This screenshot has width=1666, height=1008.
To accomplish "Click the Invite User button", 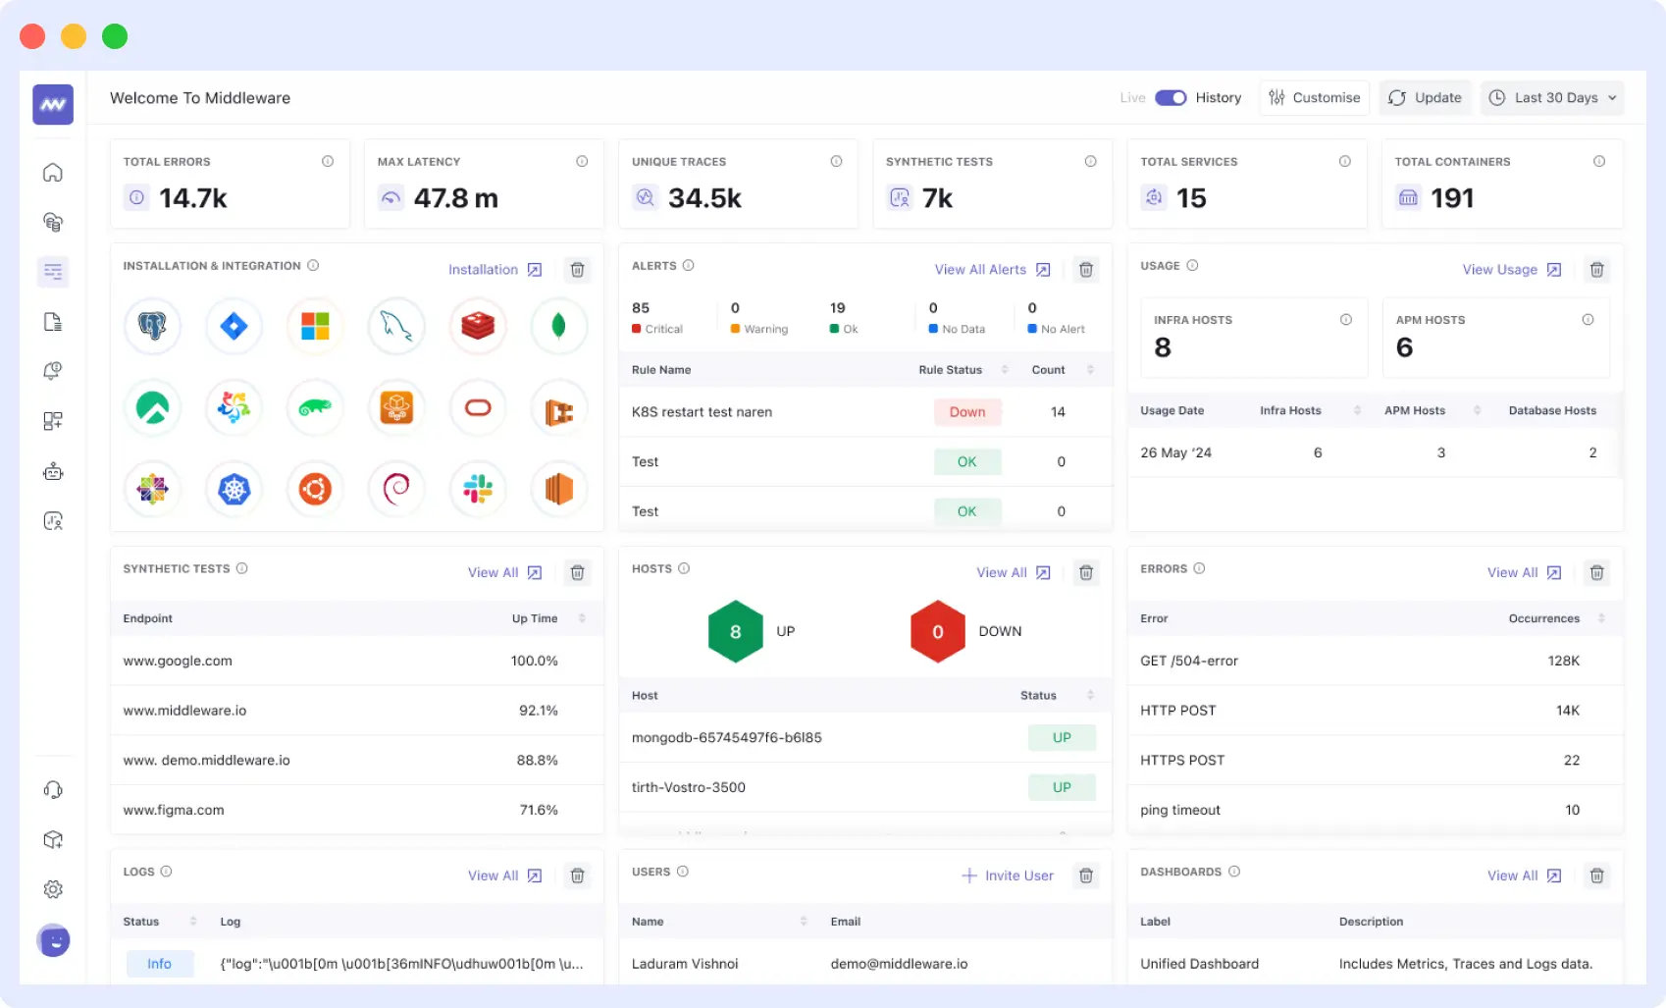I will click(x=1007, y=875).
